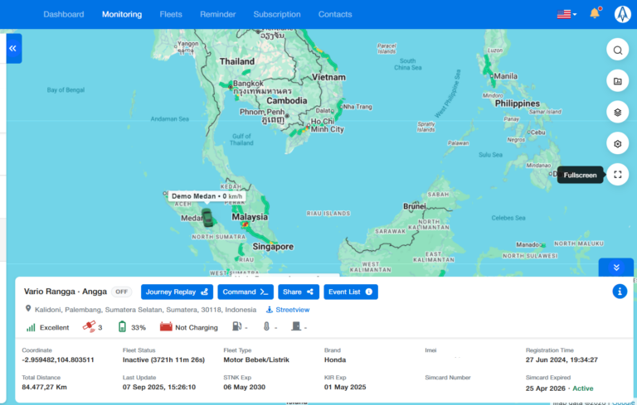Open the Fleets menu
The image size is (637, 405).
(172, 14)
